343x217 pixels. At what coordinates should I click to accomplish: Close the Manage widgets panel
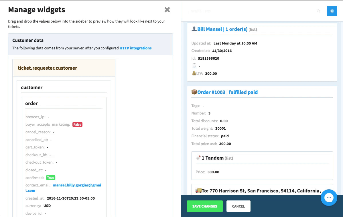click(x=167, y=10)
